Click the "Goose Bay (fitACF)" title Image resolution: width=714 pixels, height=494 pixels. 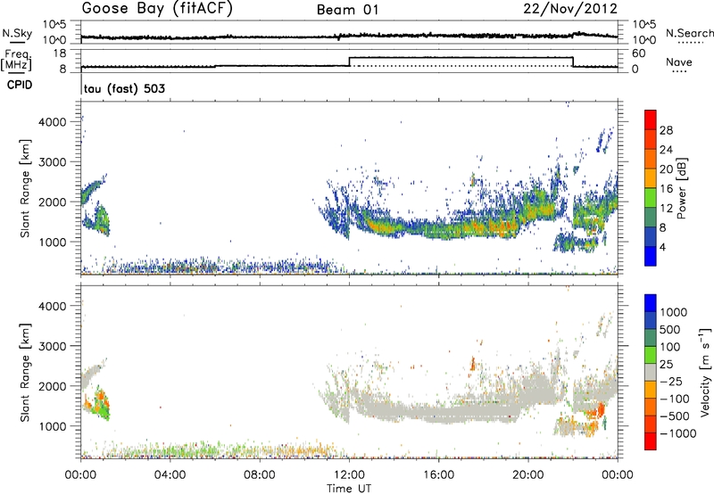click(157, 9)
